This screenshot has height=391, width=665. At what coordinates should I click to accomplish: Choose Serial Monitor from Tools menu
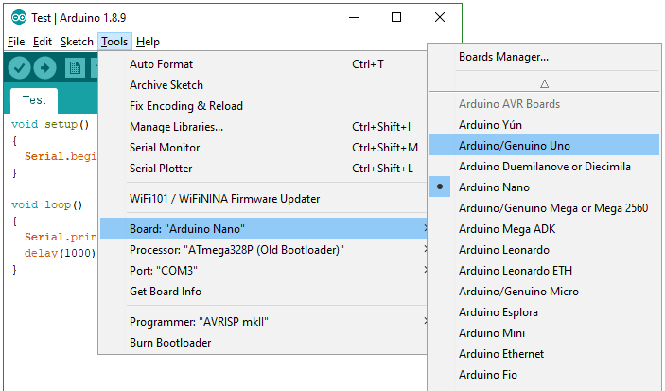click(165, 148)
